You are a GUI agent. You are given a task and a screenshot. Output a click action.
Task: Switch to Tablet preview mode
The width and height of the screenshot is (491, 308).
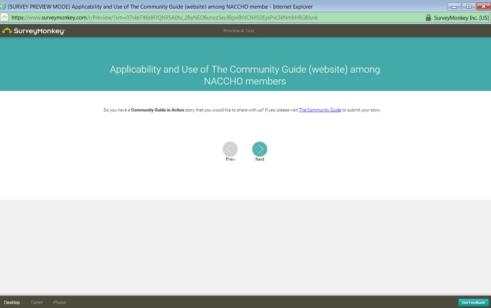point(37,303)
